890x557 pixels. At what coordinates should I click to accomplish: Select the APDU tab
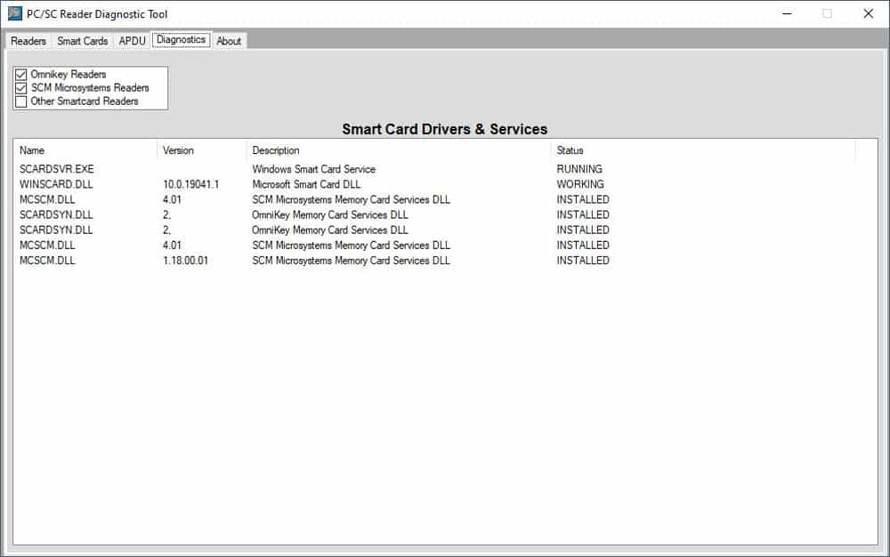pos(133,41)
